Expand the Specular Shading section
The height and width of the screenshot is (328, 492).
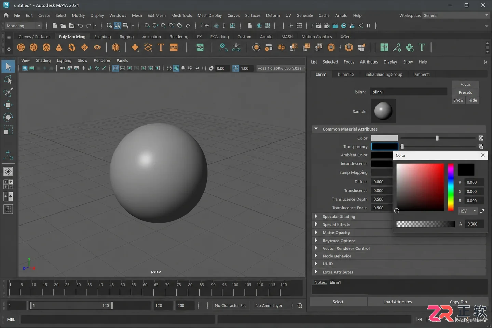[316, 216]
